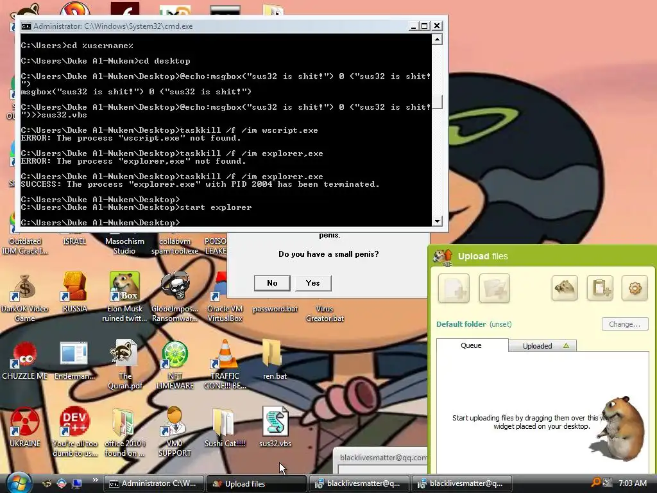Click the cmd window scrollbar thumb
Viewport: 657px width, 493px height.
click(x=437, y=102)
